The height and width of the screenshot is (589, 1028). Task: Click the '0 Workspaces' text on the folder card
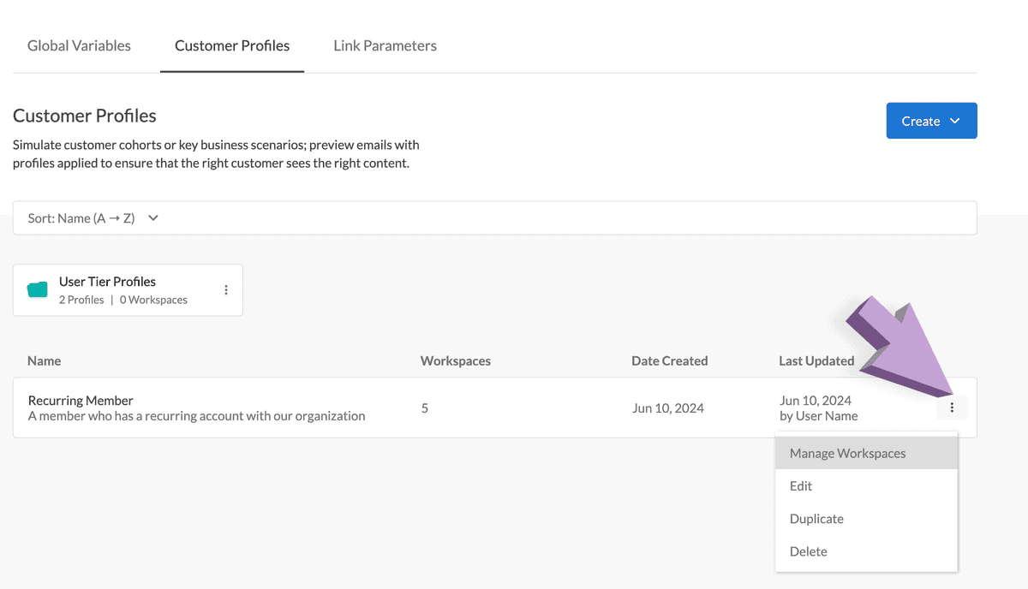click(153, 300)
